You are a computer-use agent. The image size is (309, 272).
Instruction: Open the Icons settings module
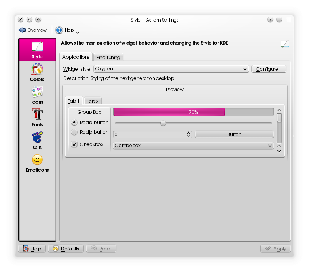[37, 95]
